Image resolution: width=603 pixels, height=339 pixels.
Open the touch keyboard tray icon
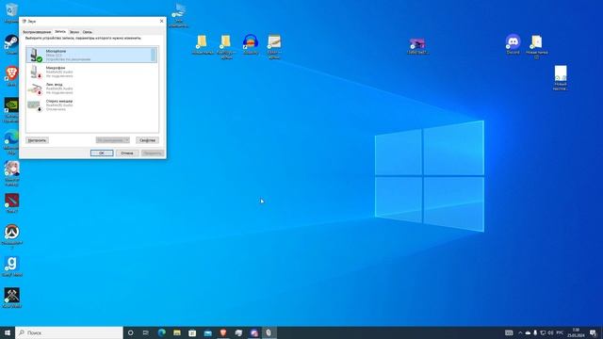(509, 332)
